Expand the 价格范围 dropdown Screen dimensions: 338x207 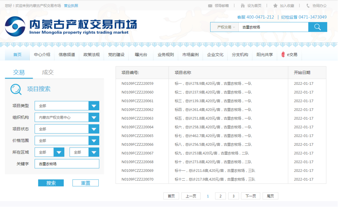94,141
